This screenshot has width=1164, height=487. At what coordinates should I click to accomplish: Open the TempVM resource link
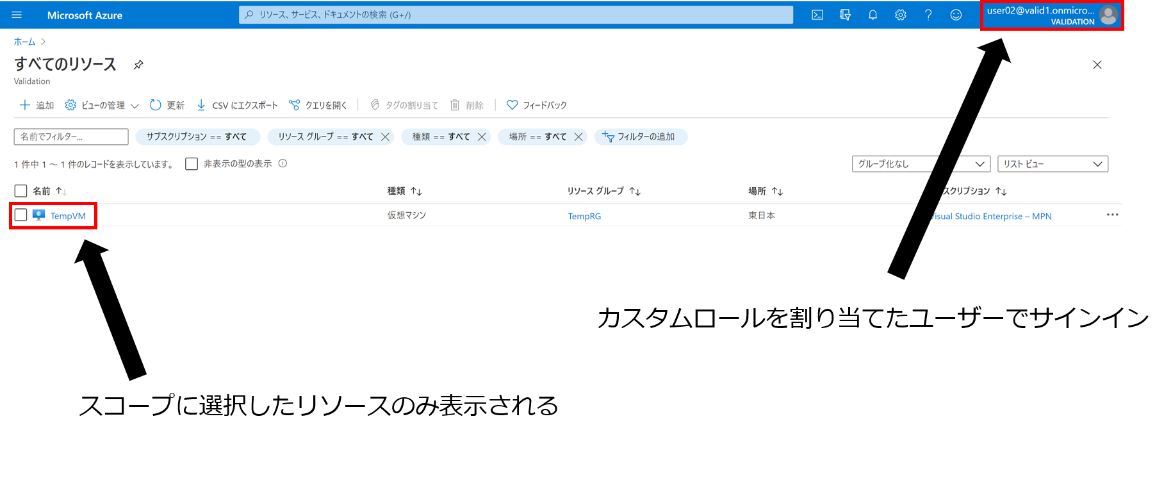click(68, 216)
